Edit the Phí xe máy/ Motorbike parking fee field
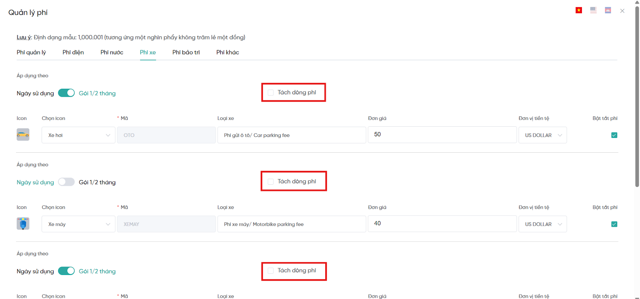This screenshot has height=299, width=640. [x=292, y=224]
